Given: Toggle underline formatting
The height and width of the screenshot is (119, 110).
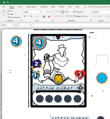Looking at the screenshot, I should (x=31, y=16).
